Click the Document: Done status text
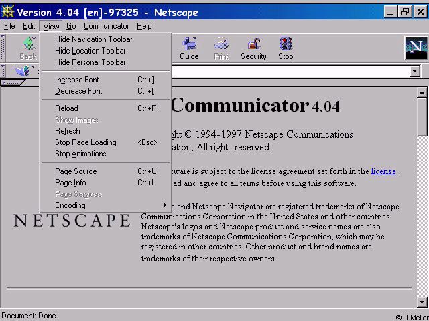Image resolution: width=429 pixels, height=321 pixels. tap(29, 316)
